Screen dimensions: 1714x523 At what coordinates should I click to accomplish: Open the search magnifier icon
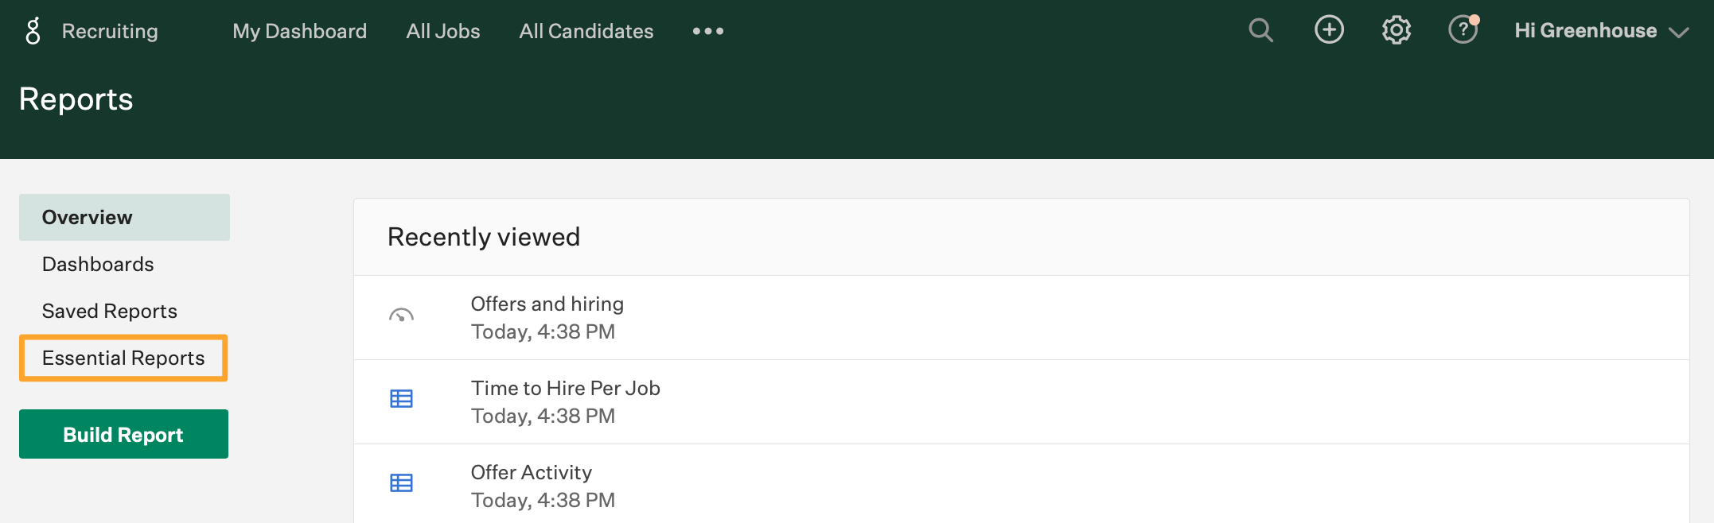click(x=1261, y=31)
